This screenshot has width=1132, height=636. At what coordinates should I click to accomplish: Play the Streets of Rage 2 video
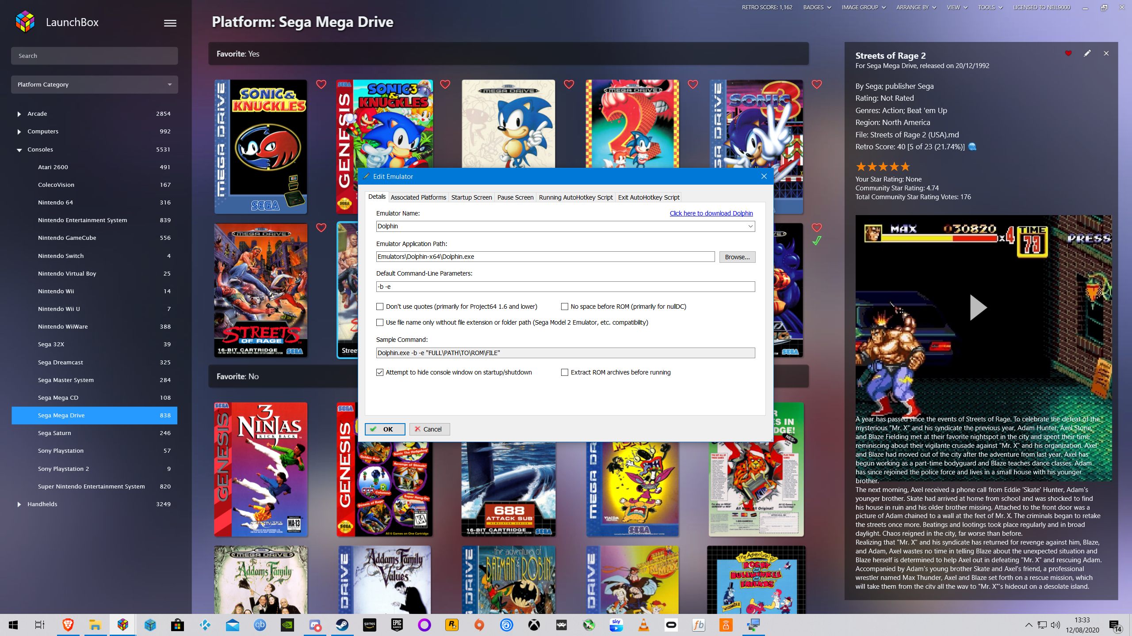tap(978, 307)
